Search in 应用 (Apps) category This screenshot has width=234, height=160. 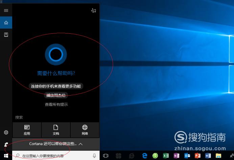pyautogui.click(x=27, y=130)
